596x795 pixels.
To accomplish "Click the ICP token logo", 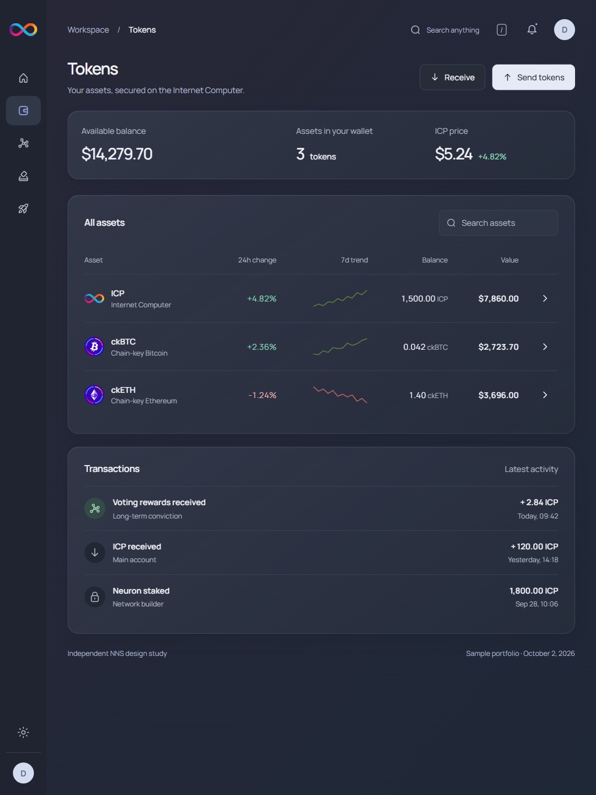I will tap(94, 299).
